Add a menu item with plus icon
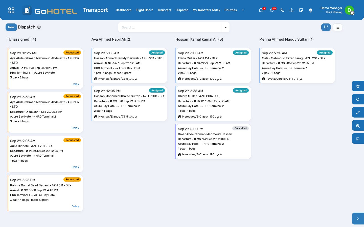The height and width of the screenshot is (227, 364). pyautogui.click(x=243, y=10)
